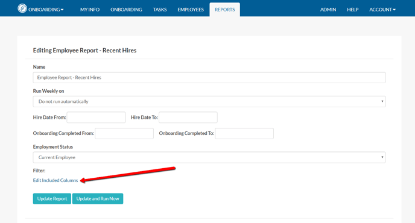Click Onboarding Completed To field
415x223 pixels.
pyautogui.click(x=244, y=133)
